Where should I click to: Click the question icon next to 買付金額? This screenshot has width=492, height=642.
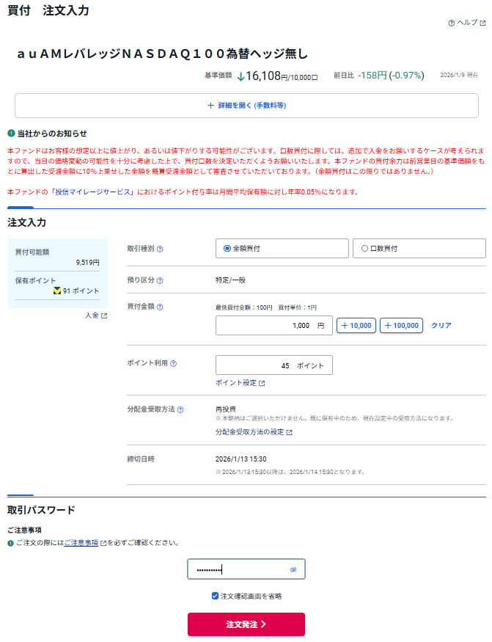tap(161, 307)
